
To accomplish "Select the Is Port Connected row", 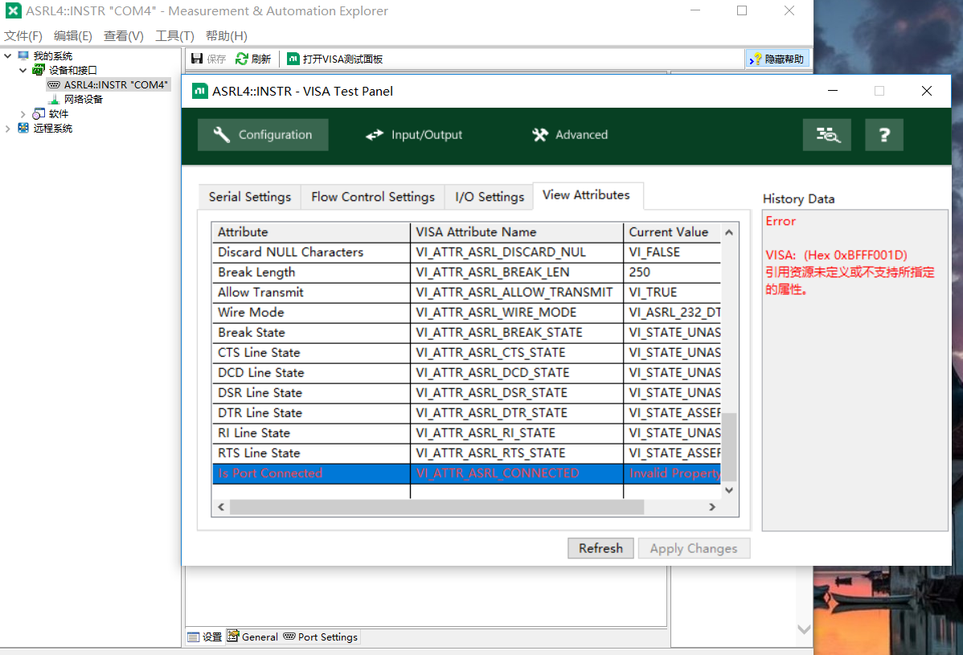I will [x=467, y=473].
